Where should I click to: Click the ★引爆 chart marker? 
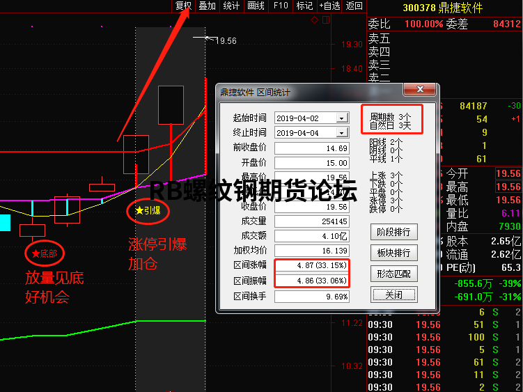click(148, 210)
